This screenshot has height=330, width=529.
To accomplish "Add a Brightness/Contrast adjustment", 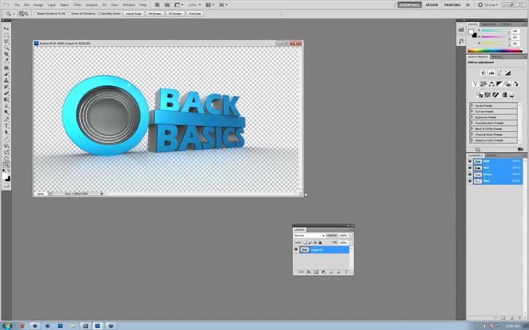I will coord(484,73).
